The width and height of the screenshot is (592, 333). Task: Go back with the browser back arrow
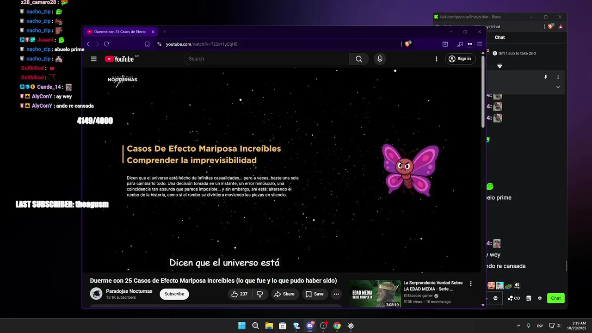coord(88,44)
